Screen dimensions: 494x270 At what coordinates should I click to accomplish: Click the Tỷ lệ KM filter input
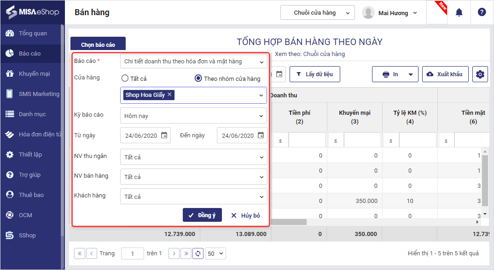point(418,140)
